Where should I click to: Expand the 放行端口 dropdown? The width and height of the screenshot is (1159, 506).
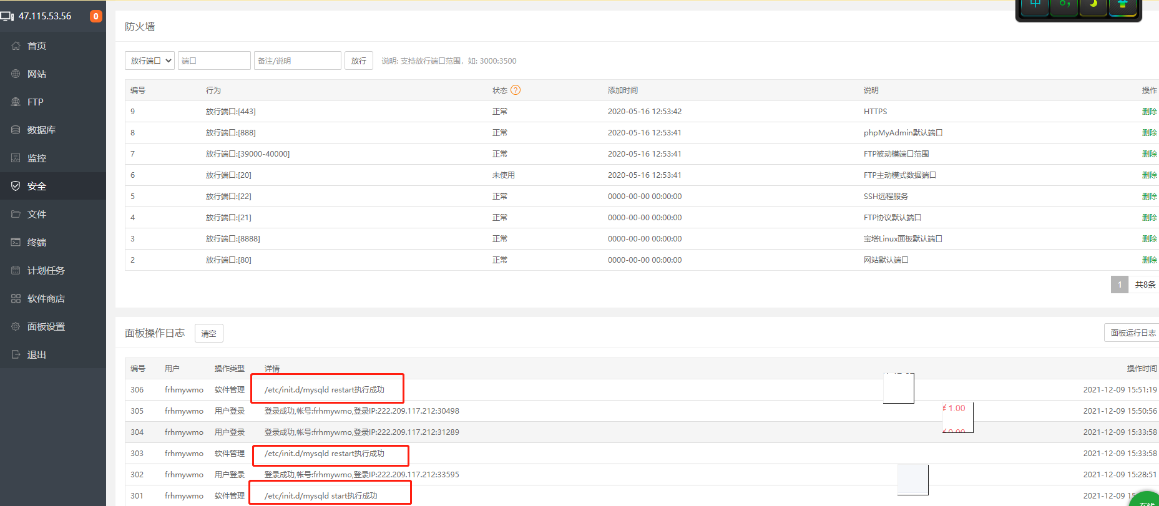click(150, 61)
